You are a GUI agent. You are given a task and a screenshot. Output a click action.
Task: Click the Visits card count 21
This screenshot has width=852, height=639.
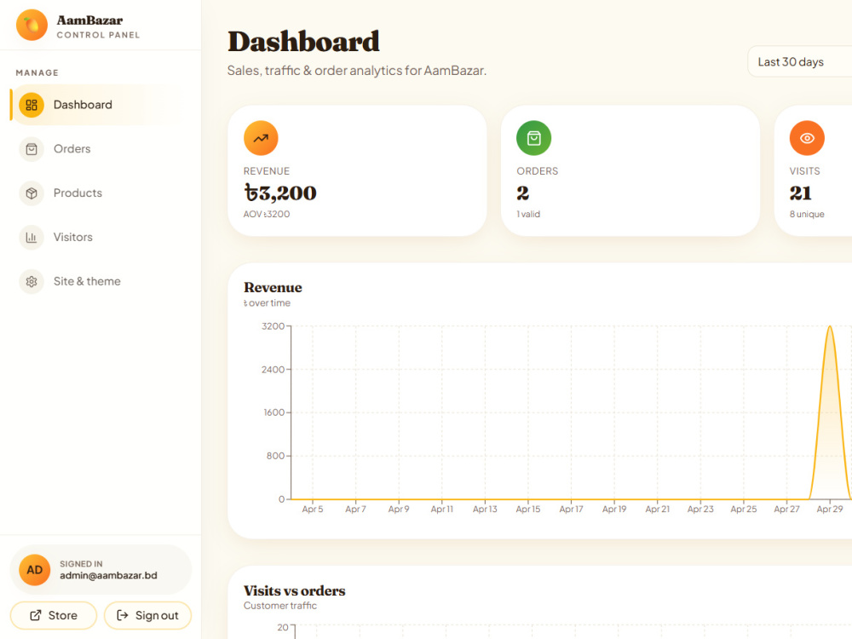800,193
